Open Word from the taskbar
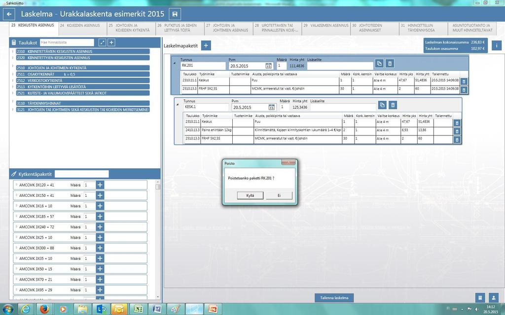This screenshot has width=505, height=315. pos(157,309)
